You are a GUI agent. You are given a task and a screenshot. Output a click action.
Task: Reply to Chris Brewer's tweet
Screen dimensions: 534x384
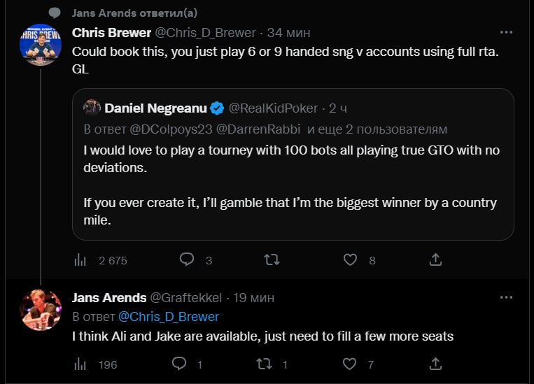[x=187, y=259]
